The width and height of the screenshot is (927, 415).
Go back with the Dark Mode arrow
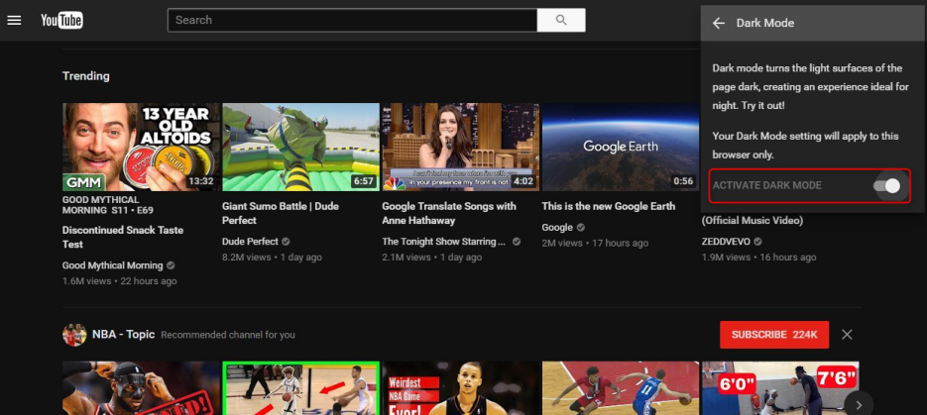click(719, 23)
